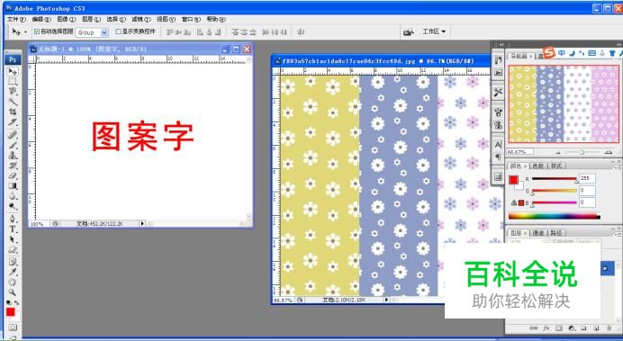Select the Gradient tool
The height and width of the screenshot is (341, 623).
pos(13,185)
